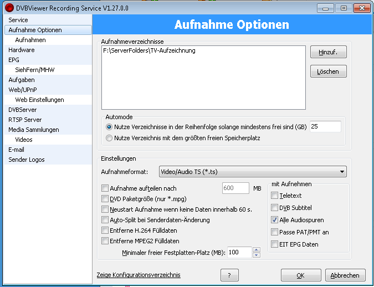Decrease minimum free disk space with down arrow
374x287 pixels.
(257, 255)
